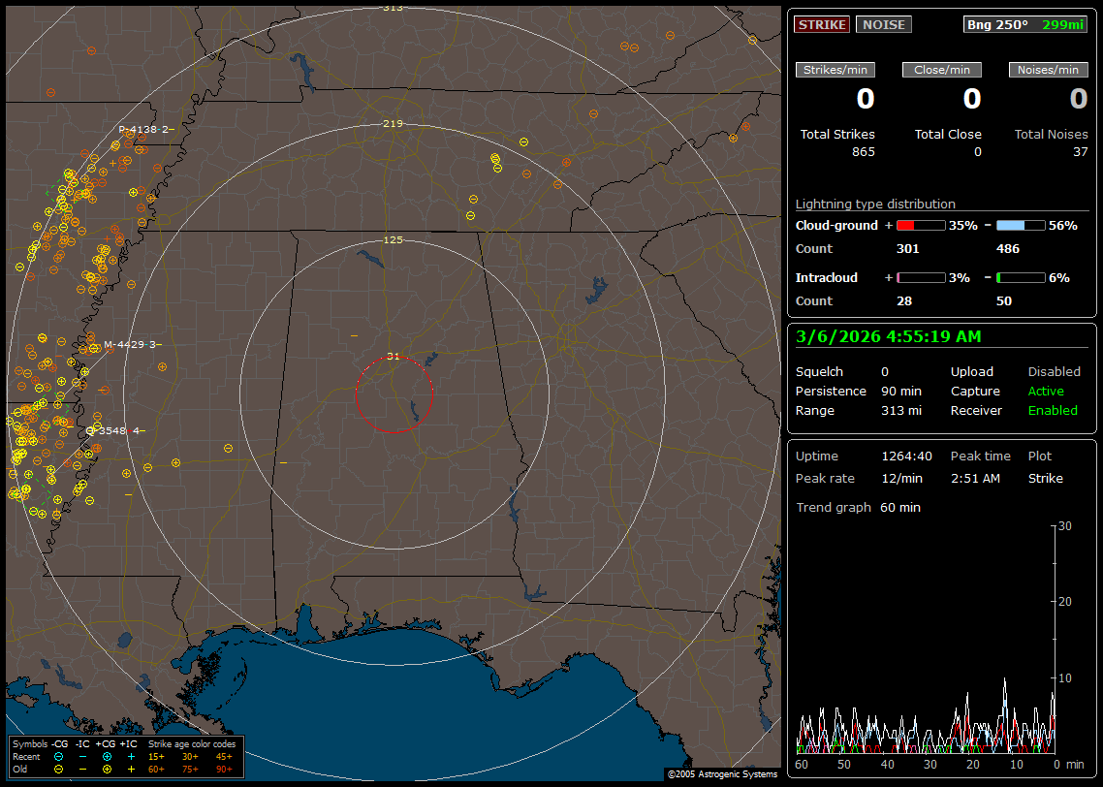
Task: Click the old positive CG symbol in legend
Action: tap(107, 769)
